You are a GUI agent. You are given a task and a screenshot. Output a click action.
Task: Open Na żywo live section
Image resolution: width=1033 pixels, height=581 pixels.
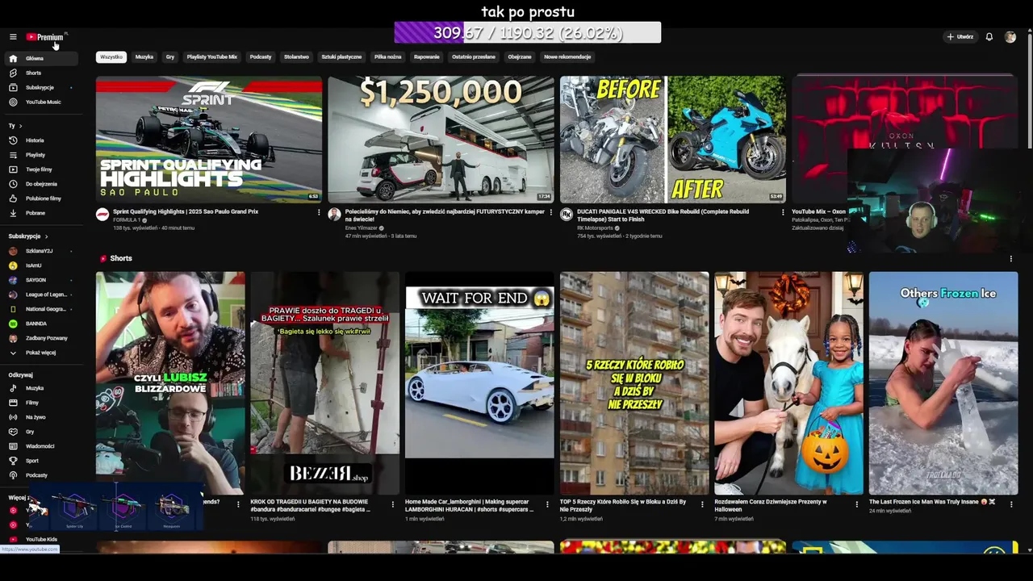point(40,417)
